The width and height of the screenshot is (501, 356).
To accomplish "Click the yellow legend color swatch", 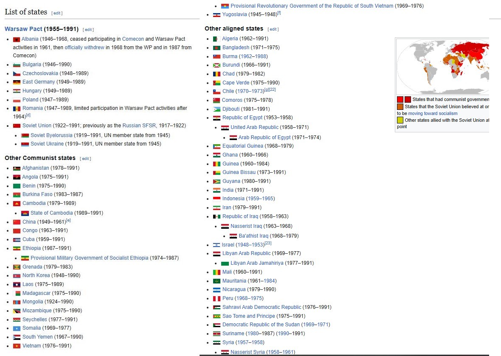I will click(400, 121).
